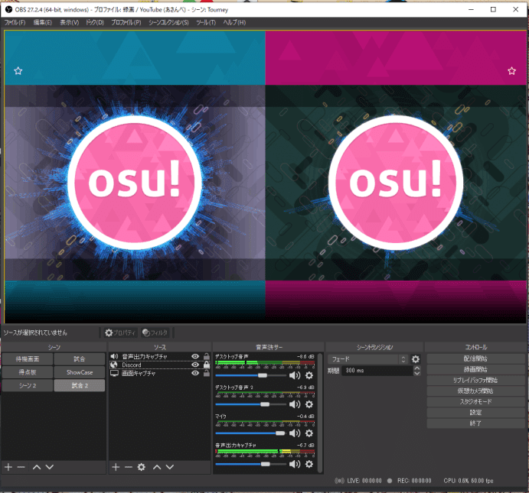Toggle lock on 画面キャプチャ source
The height and width of the screenshot is (493, 529).
click(x=207, y=373)
